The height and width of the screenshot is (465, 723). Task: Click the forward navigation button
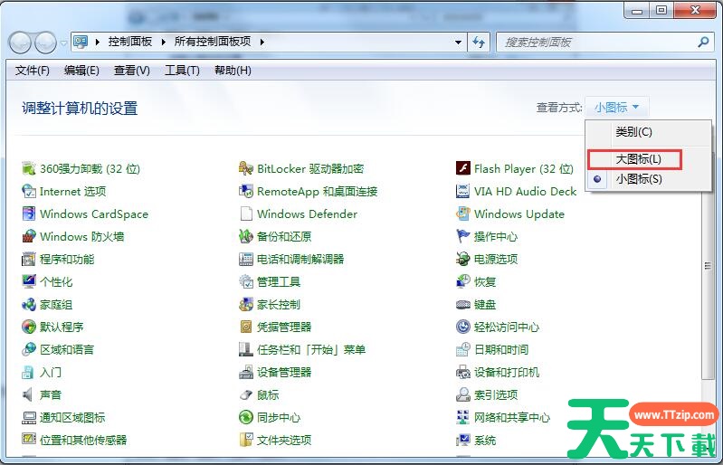coord(45,43)
